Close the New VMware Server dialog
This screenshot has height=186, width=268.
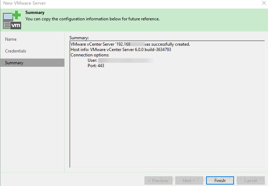[x=264, y=3]
